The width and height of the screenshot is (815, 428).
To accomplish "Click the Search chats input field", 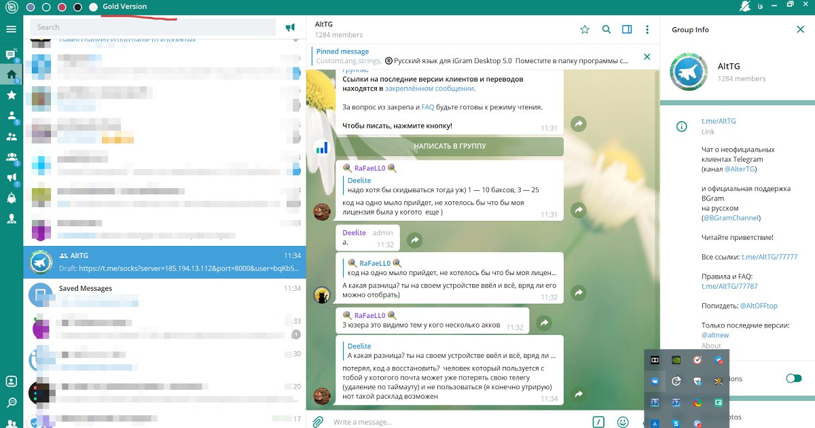I will coord(154,27).
